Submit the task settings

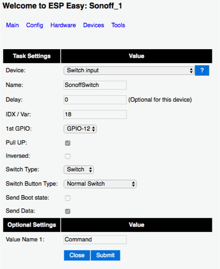click(105, 255)
